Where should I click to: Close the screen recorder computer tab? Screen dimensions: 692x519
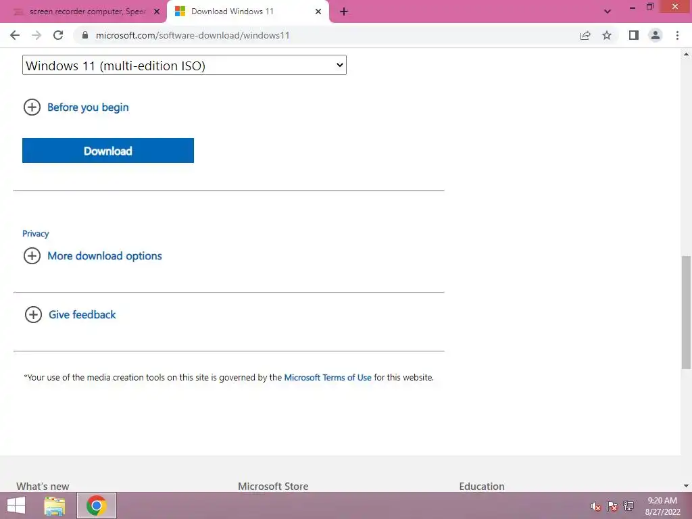[157, 11]
